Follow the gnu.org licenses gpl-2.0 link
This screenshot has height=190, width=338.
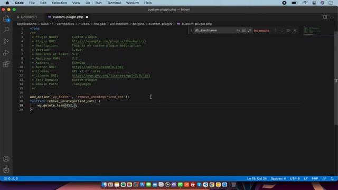111,75
